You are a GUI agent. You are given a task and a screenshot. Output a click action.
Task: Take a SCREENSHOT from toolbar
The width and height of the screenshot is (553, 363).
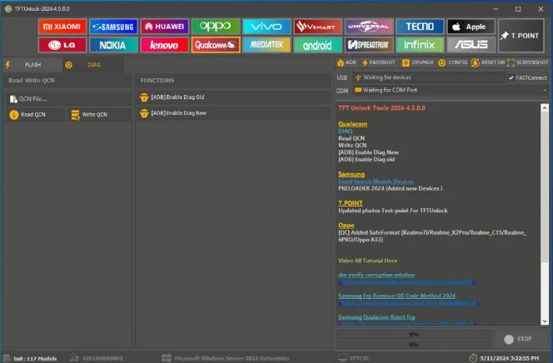(x=528, y=62)
